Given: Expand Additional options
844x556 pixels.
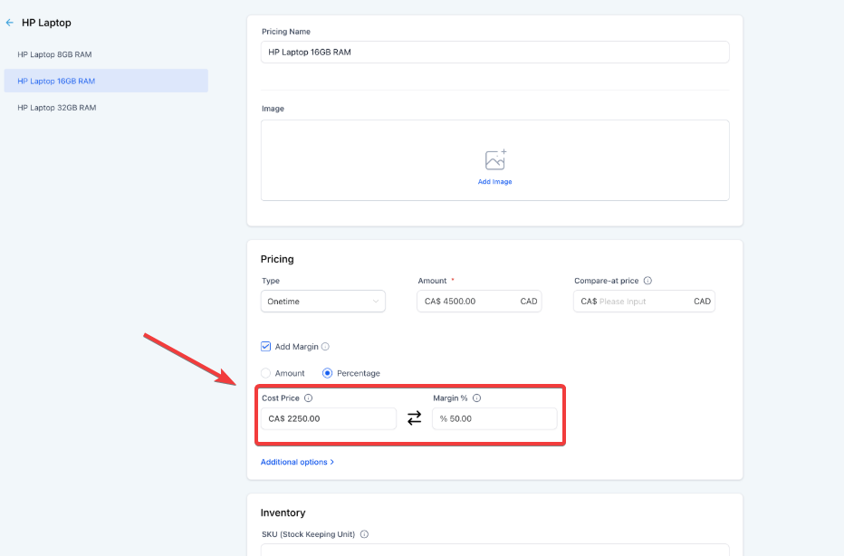Looking at the screenshot, I should point(297,462).
